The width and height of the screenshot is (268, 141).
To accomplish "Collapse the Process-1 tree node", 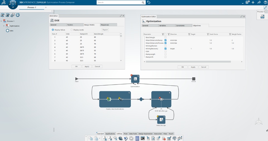I will (x=1, y=21).
